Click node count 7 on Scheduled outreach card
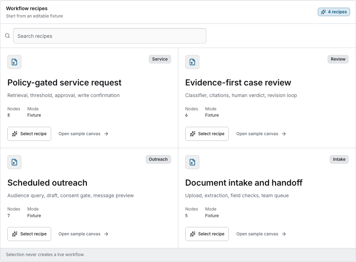The width and height of the screenshot is (356, 262). [x=9, y=215]
